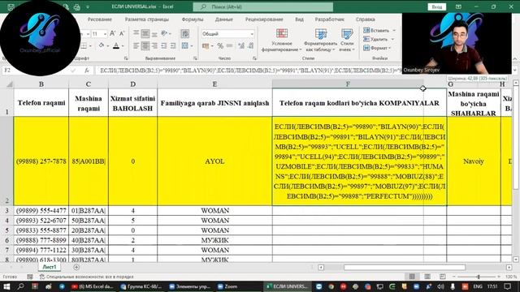Click the insert function fx icon
Image resolution: width=520 pixels, height=292 pixels.
(87, 71)
